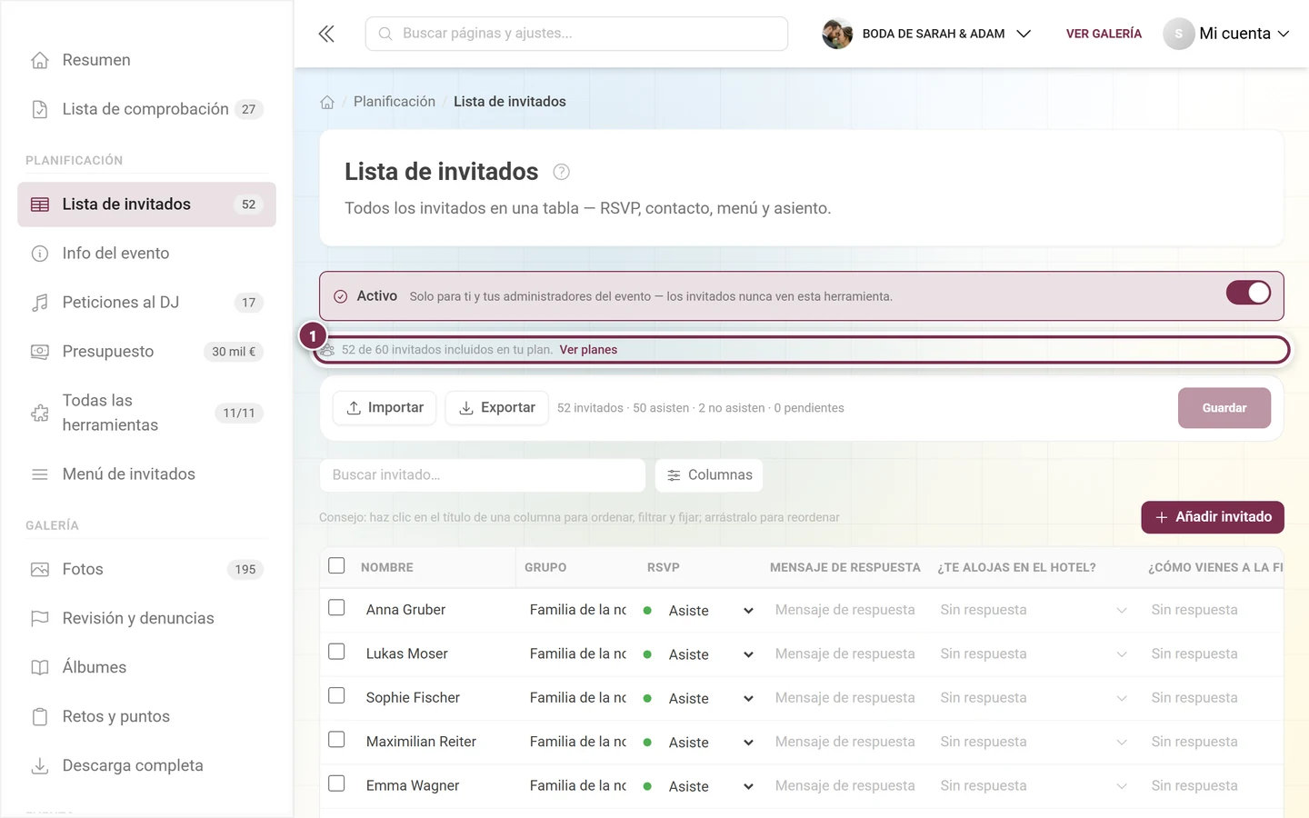This screenshot has height=818, width=1309.
Task: Click the Fotos picture icon
Action: pos(40,570)
